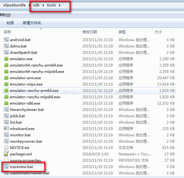Expand the arrow after tools in address bar

pos(60,5)
